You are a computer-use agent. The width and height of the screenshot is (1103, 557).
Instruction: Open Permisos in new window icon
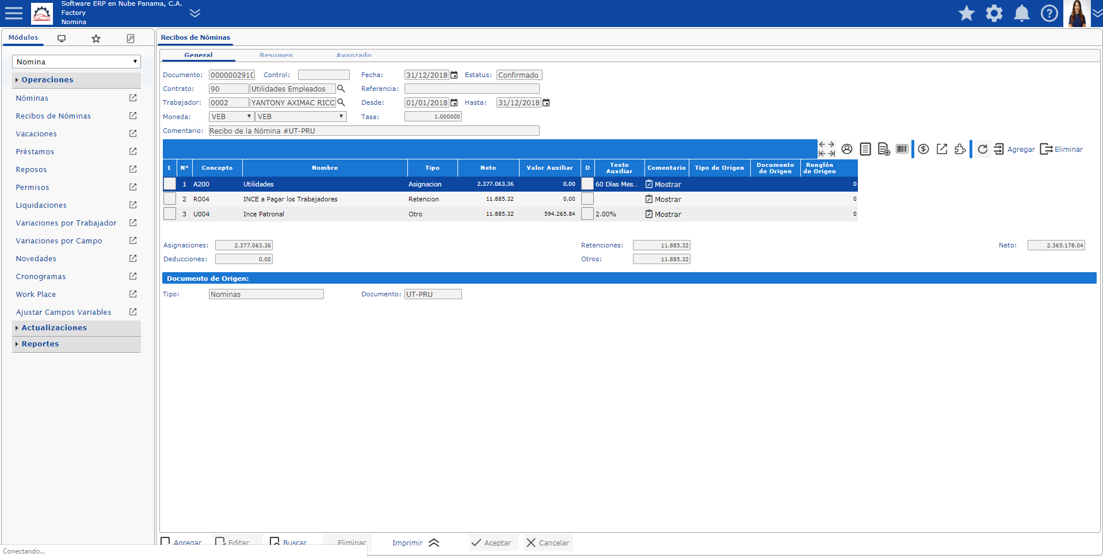click(133, 187)
